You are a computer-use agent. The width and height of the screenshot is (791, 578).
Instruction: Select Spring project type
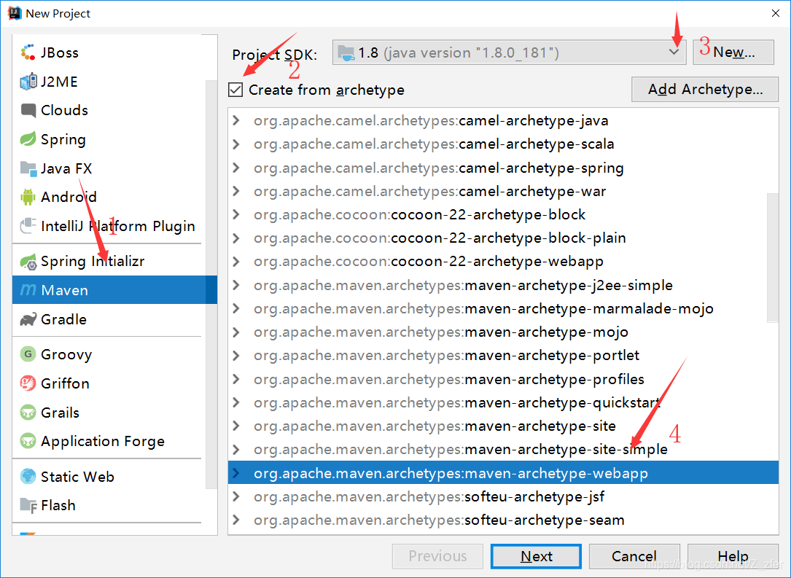tap(109, 139)
